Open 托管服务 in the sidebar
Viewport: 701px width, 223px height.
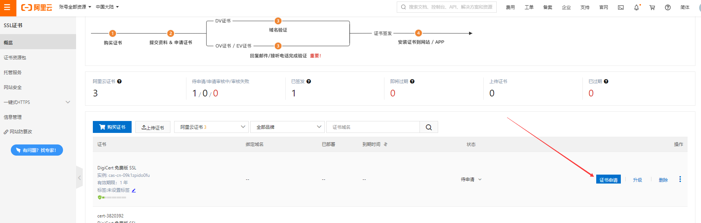coord(13,73)
